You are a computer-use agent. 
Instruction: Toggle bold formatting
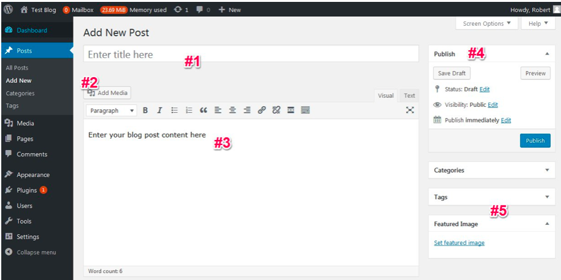point(145,110)
